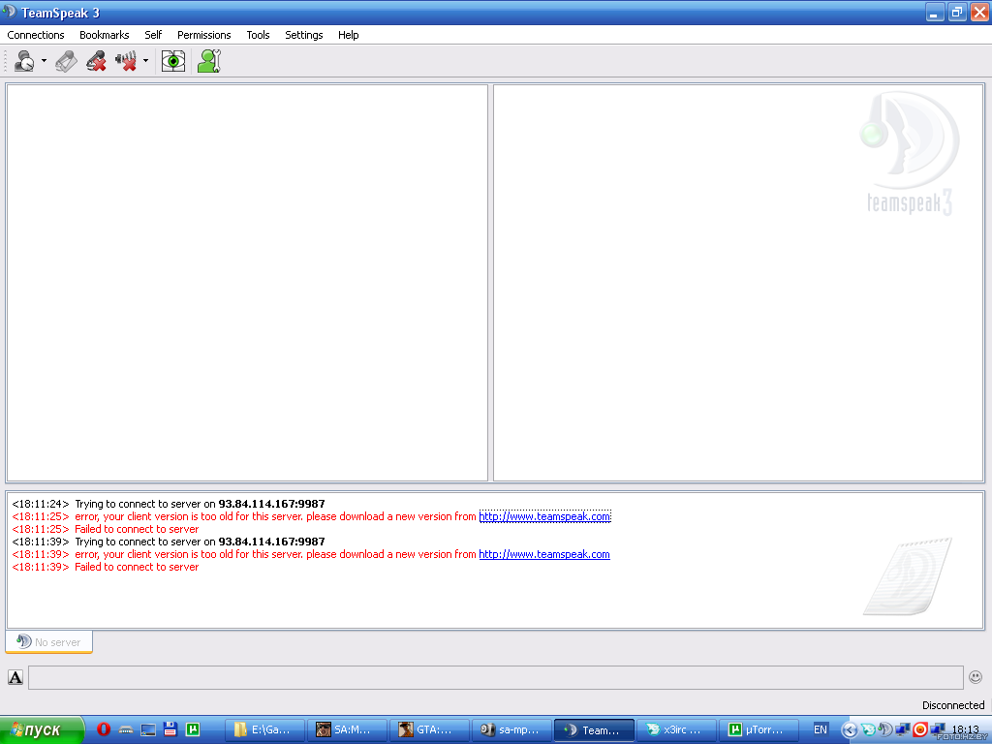Click the taskbar clock showing 18:13
Screen dimensions: 992x744
[966, 729]
